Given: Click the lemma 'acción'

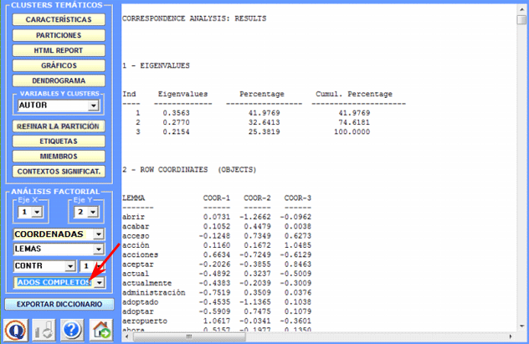Looking at the screenshot, I should coord(136,245).
